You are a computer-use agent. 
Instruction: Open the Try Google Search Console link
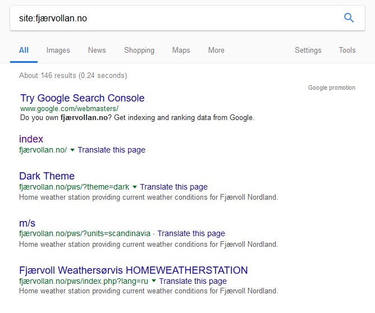[x=83, y=98]
